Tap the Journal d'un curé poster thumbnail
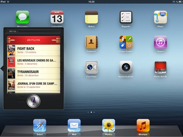The height and width of the screenshot is (137, 183). (x=11, y=85)
